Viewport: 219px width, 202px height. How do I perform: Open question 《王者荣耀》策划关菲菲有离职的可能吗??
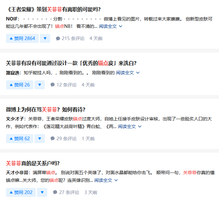click(x=53, y=9)
